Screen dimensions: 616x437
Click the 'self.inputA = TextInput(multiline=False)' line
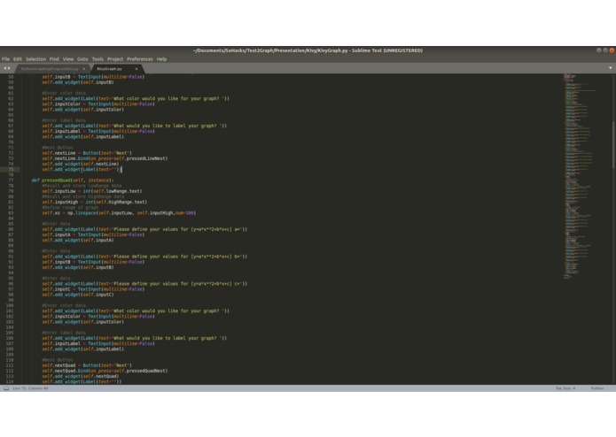coord(93,234)
